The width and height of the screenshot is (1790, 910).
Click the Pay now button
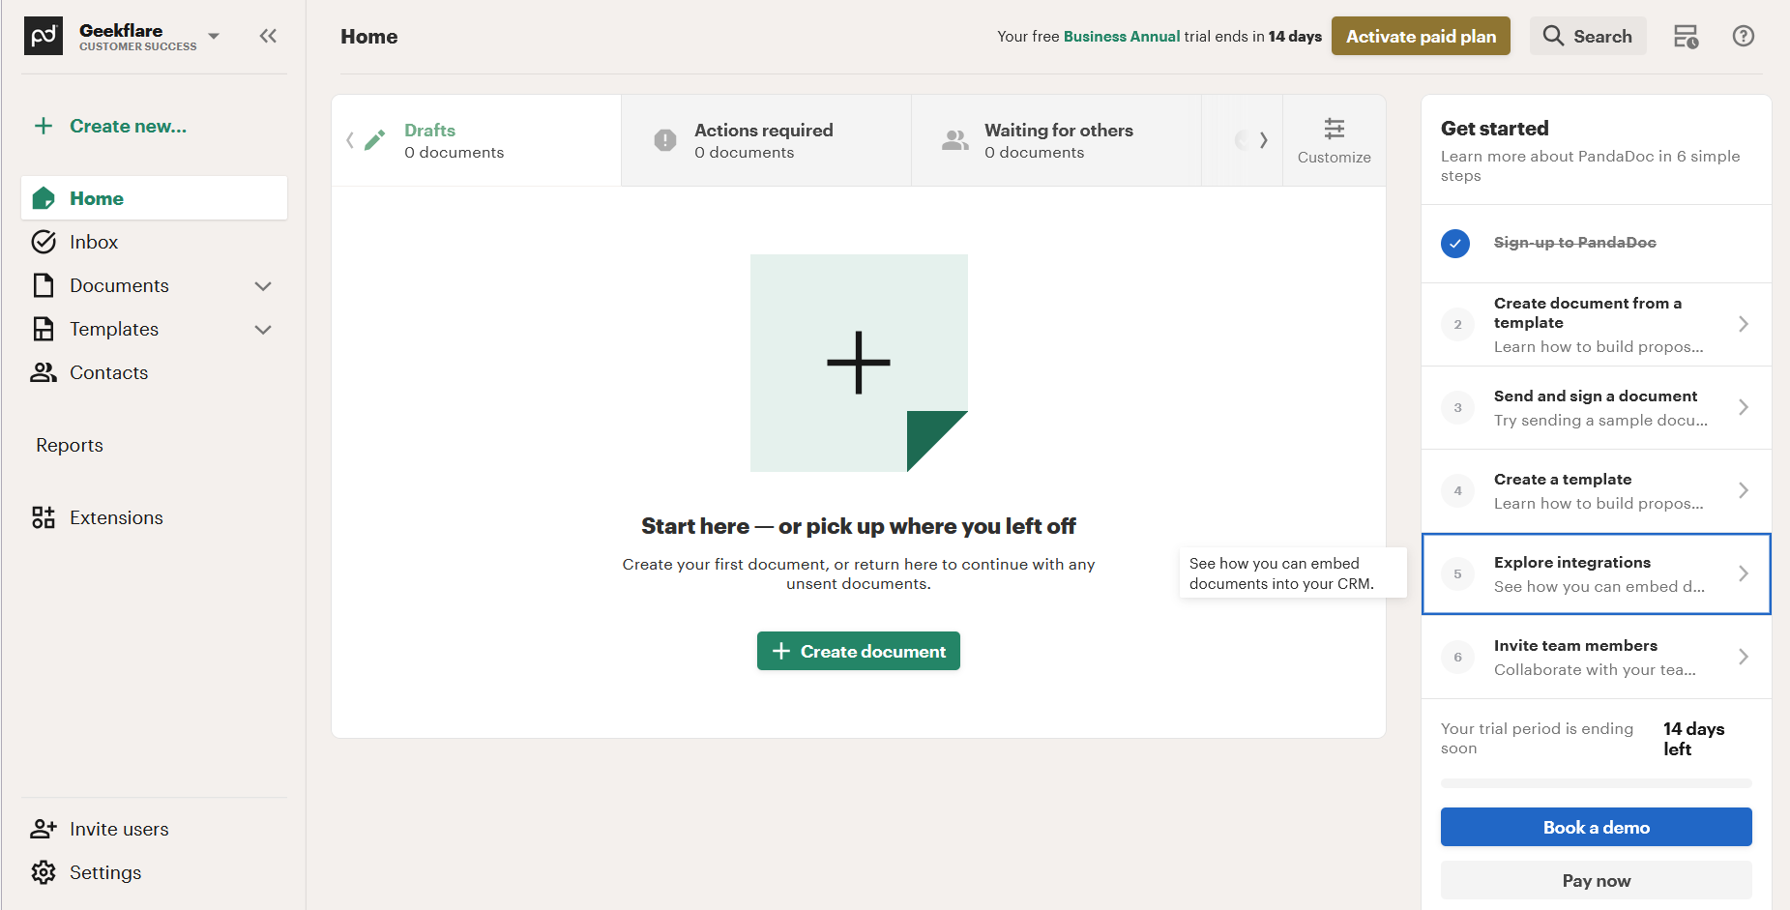pyautogui.click(x=1597, y=880)
